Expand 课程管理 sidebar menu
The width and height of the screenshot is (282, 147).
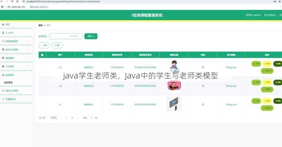[x=16, y=58]
